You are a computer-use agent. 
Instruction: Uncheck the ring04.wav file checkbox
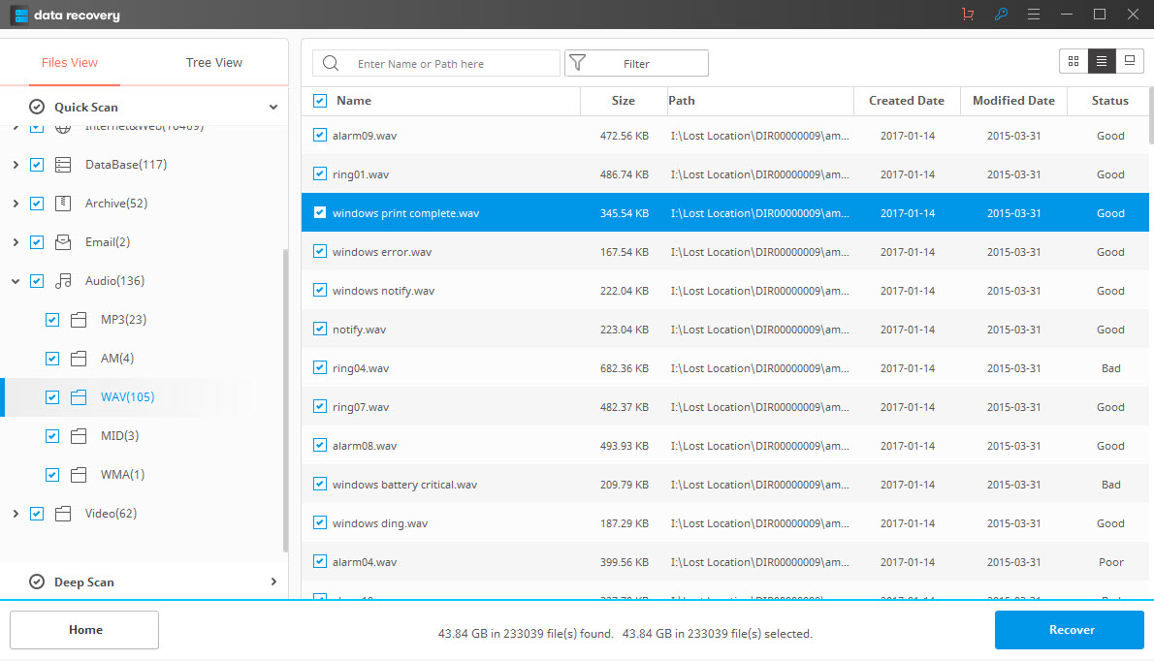pyautogui.click(x=320, y=368)
